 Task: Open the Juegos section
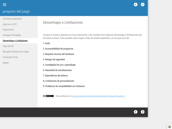(19, 63)
